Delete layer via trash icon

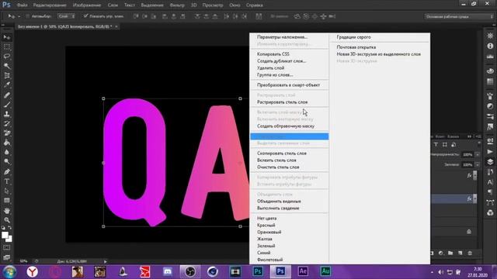pyautogui.click(x=470, y=253)
